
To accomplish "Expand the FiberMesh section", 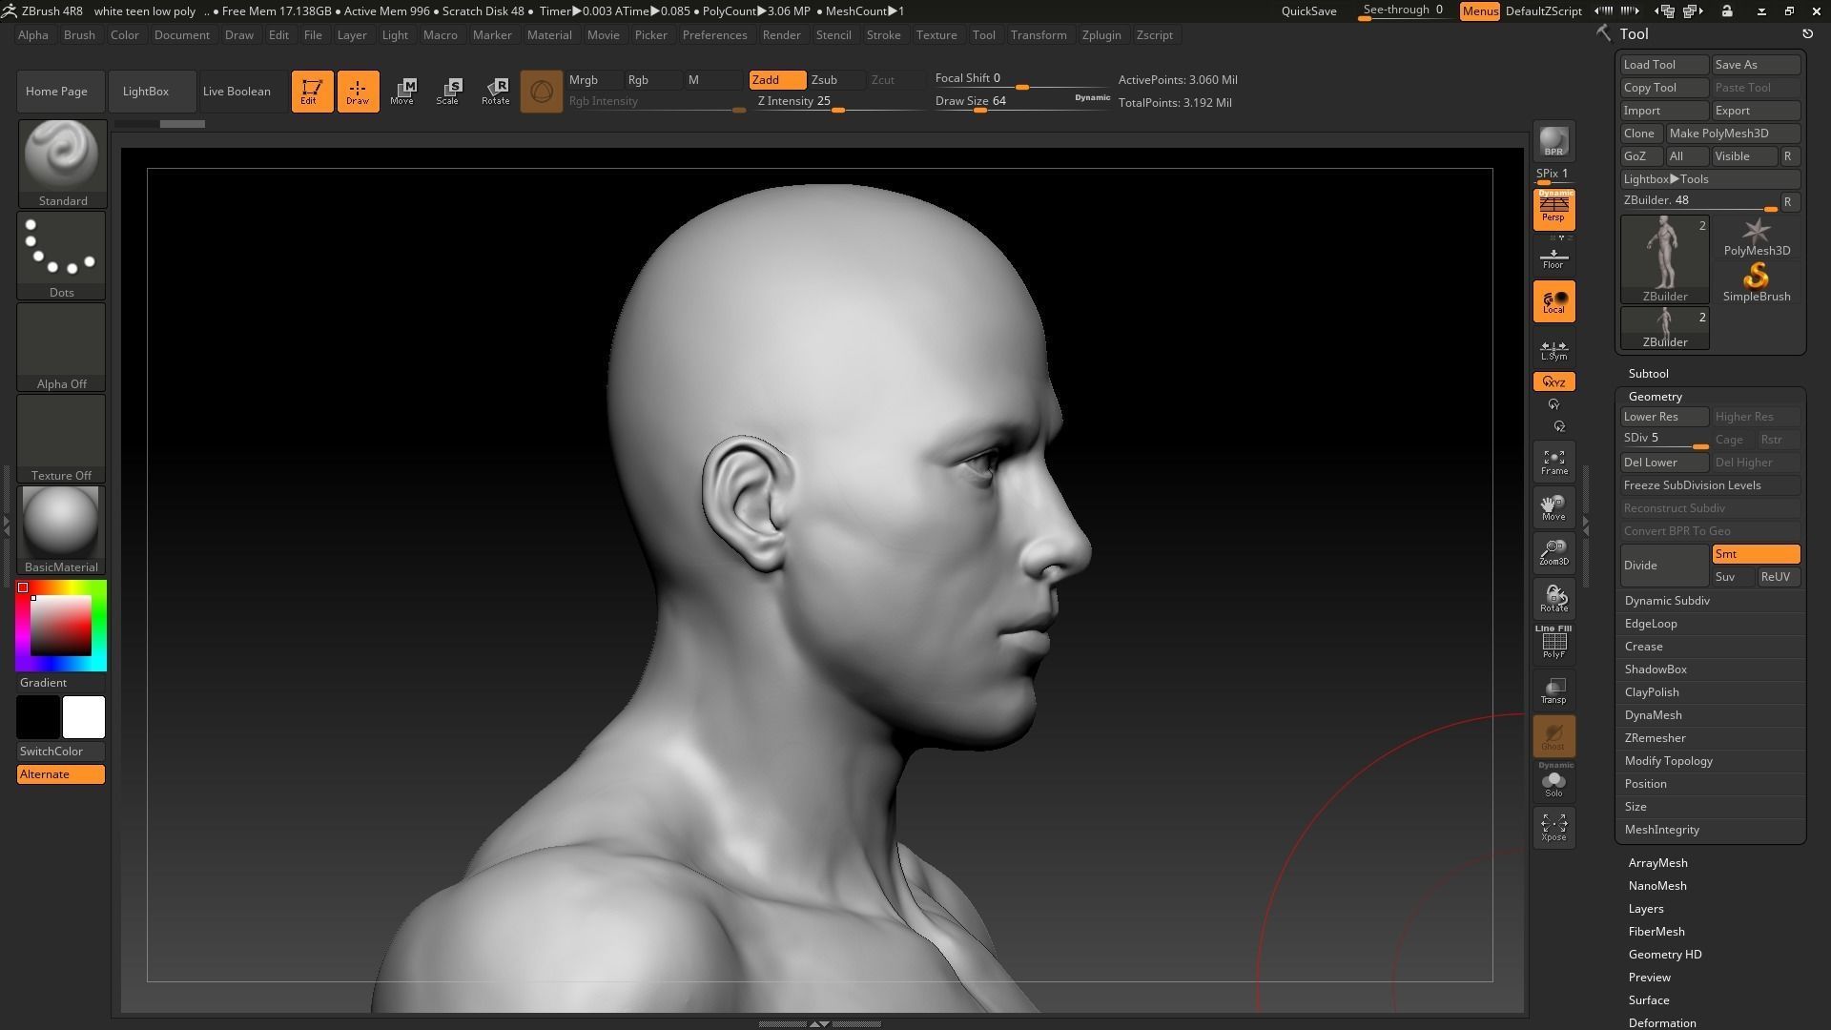I will [x=1656, y=932].
